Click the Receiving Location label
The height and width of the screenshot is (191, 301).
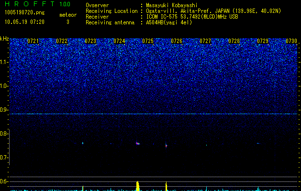[x=111, y=11]
